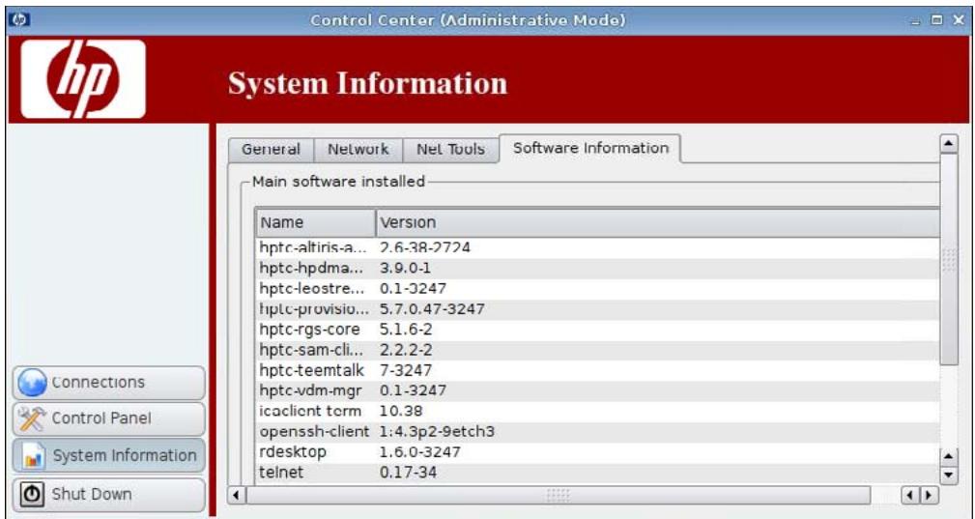This screenshot has width=975, height=519.
Task: Select the System Information sidebar button
Action: coord(109,456)
